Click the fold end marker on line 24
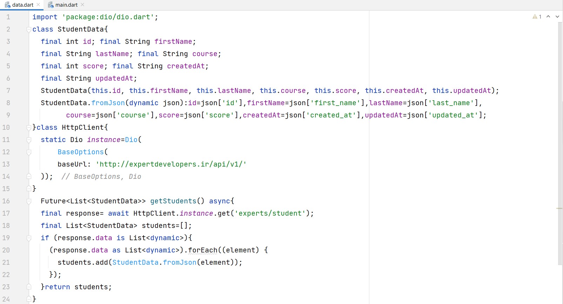The width and height of the screenshot is (563, 304). (29, 299)
